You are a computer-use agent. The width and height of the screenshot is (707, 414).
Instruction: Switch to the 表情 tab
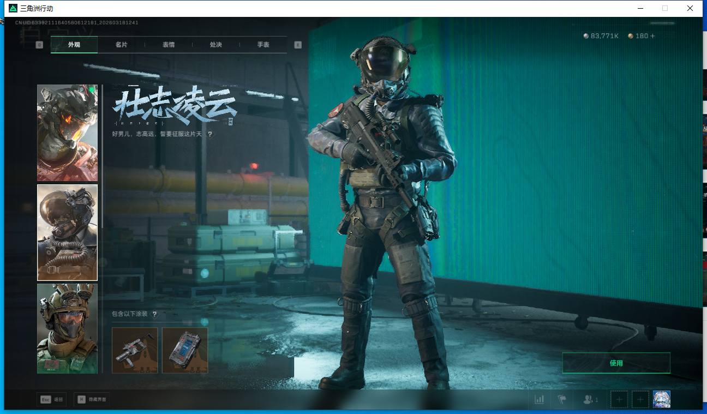169,45
